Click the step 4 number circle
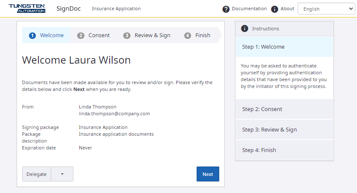This screenshot has height=193, width=357. 188,35
